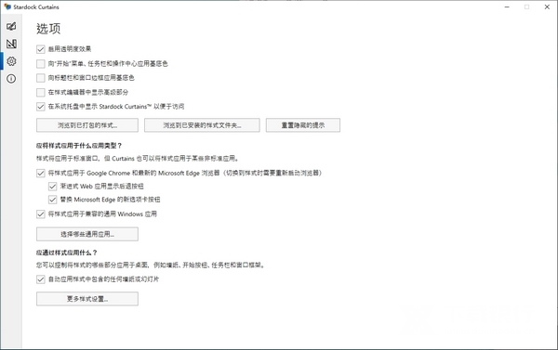Toggle replacing Microsoft Edge new tab button
Screen dimensions: 558x350
(x=53, y=200)
